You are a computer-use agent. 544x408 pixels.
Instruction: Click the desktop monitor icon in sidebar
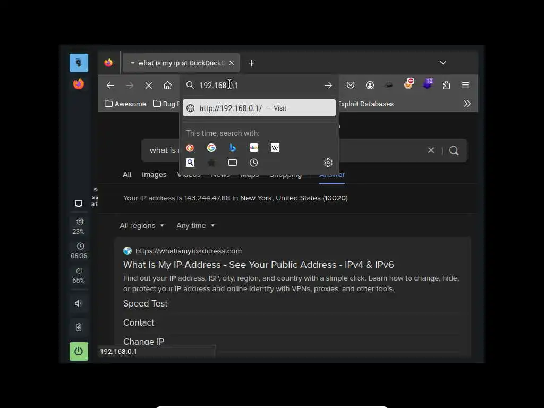point(79,203)
